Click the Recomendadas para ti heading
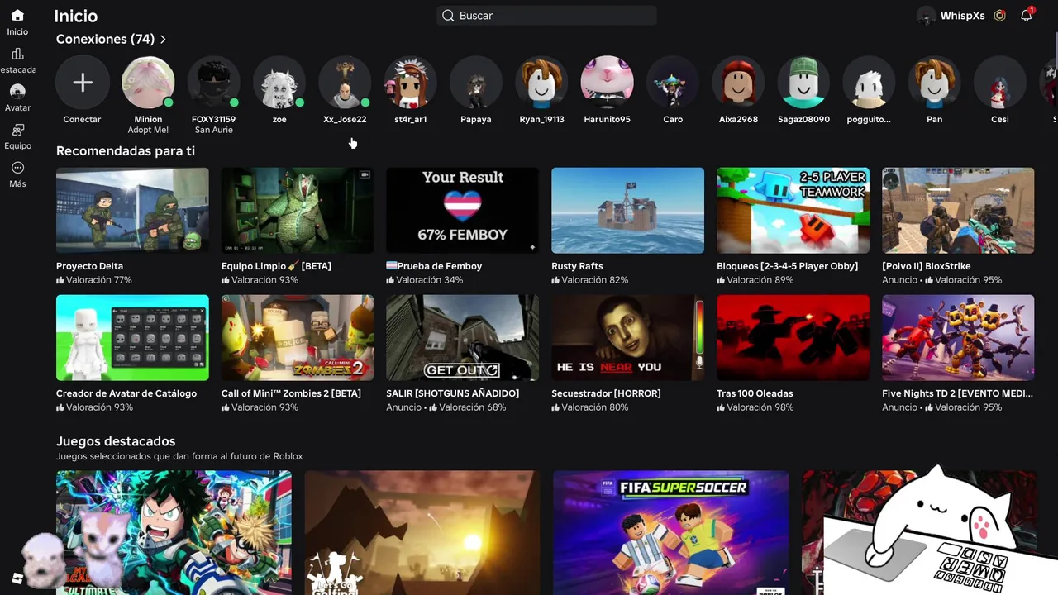Screen dimensions: 1058x595 (126, 151)
